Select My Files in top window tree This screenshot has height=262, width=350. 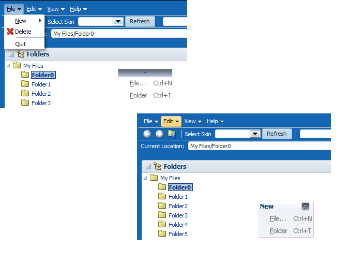[x=33, y=66]
